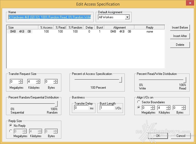Click the access specification Name field
This screenshot has width=196, height=144.
[50, 17]
